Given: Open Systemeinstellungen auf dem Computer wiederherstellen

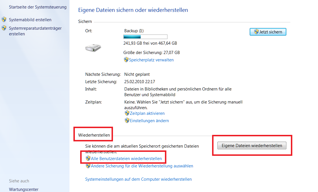Looking at the screenshot, I should [x=138, y=179].
